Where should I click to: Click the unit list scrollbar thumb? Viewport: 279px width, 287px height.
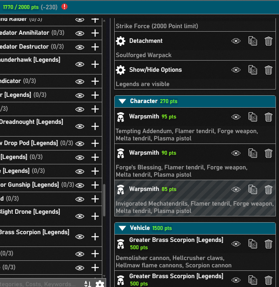click(x=104, y=200)
